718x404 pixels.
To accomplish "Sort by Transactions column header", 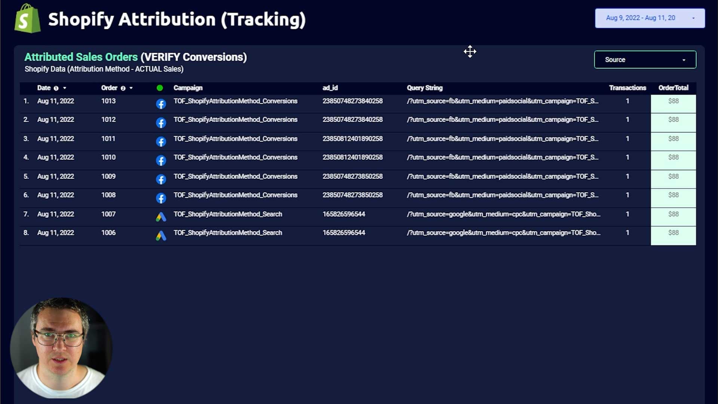I will point(628,88).
